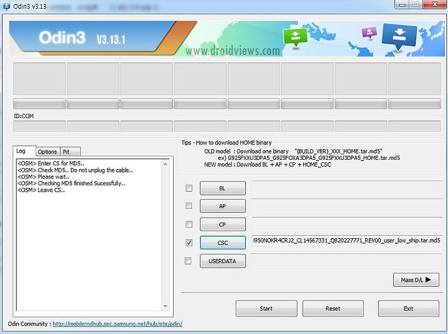Screen dimensions: 448x334
Task: Click the BL file button
Action: tap(223, 188)
